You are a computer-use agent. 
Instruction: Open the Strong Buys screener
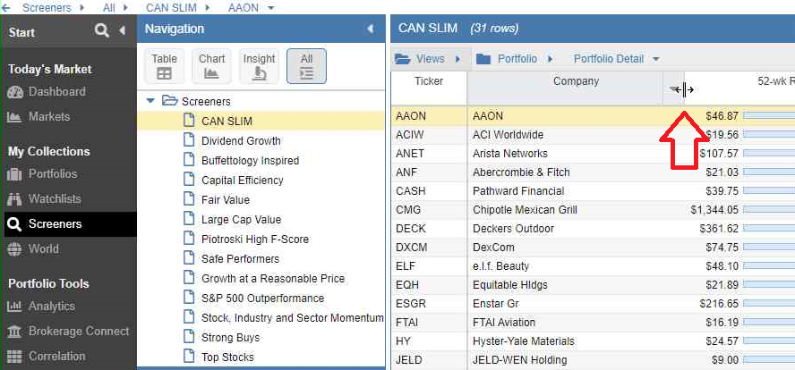click(x=230, y=338)
